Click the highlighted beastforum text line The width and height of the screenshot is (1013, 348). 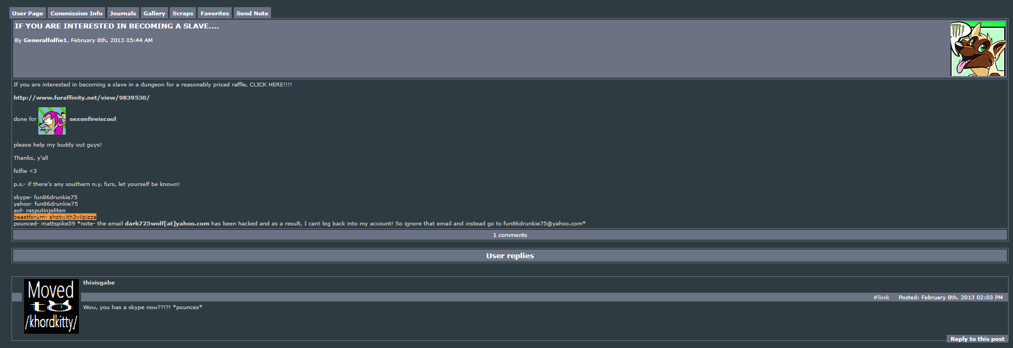pos(55,217)
